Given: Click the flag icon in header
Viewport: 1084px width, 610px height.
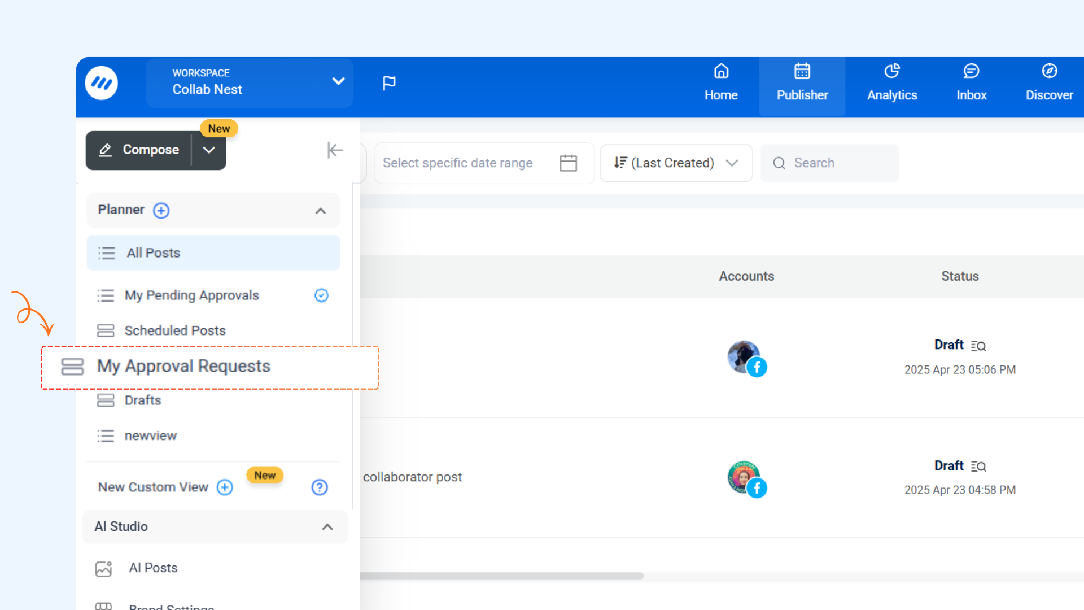Looking at the screenshot, I should tap(389, 83).
